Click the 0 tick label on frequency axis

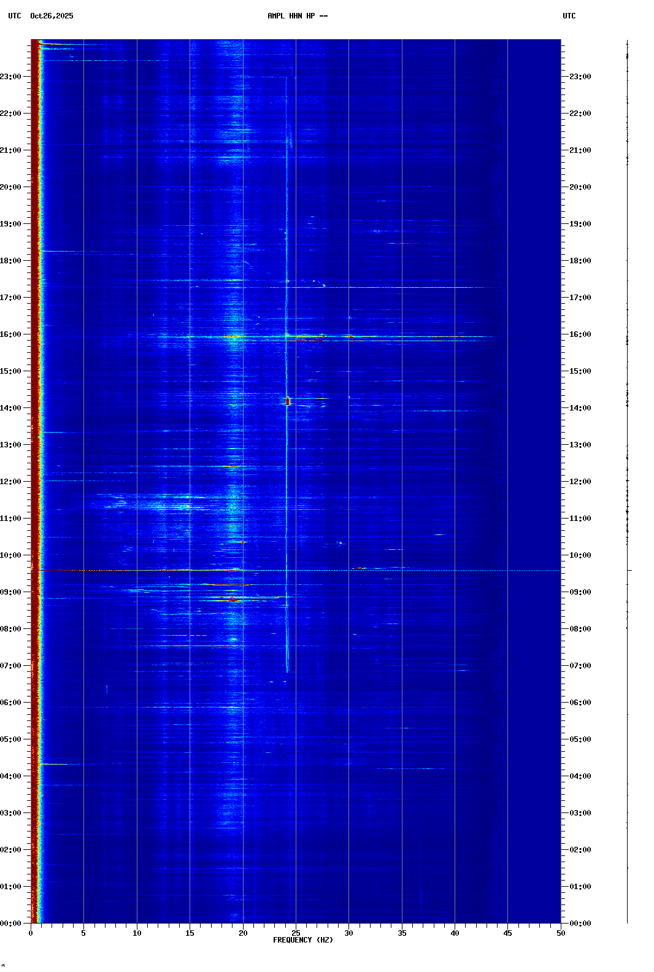click(31, 933)
